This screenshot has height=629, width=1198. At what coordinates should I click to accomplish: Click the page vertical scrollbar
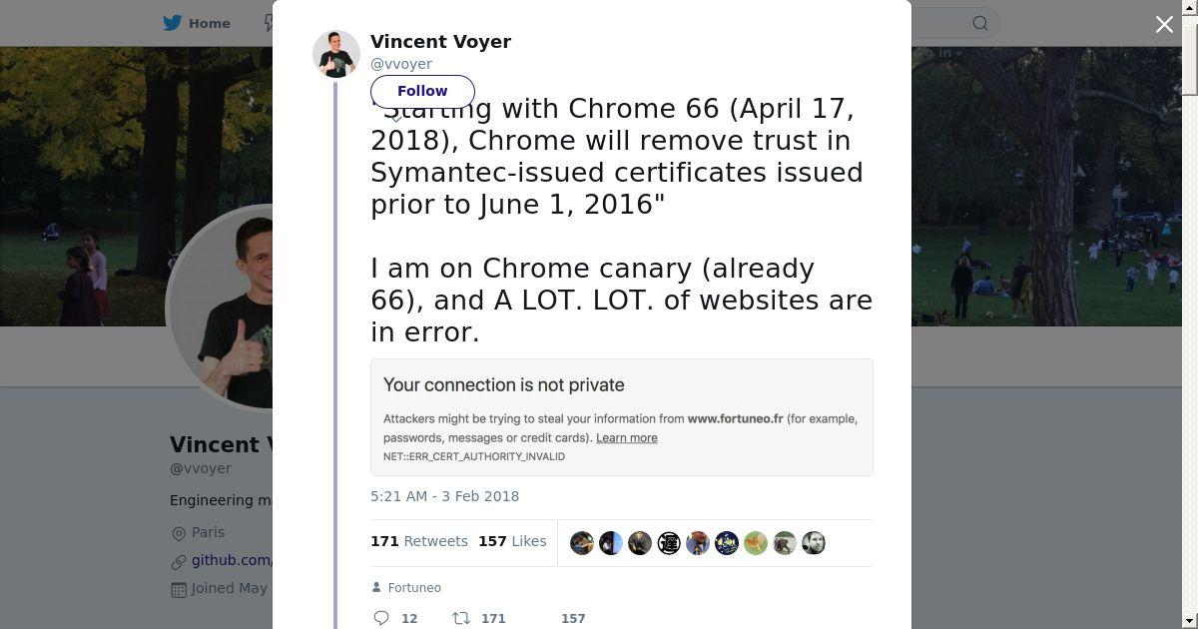[x=1190, y=300]
